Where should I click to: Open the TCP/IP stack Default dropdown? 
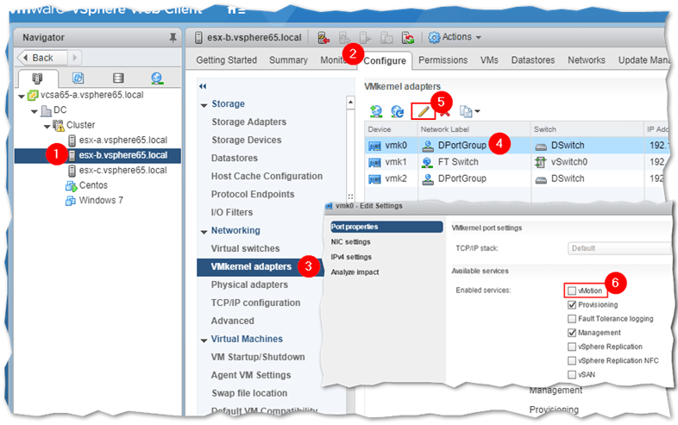click(619, 248)
